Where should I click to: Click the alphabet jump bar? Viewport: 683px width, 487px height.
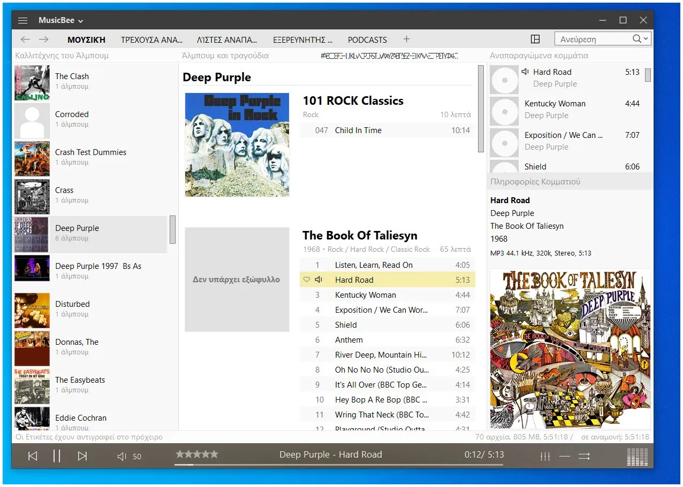click(389, 56)
